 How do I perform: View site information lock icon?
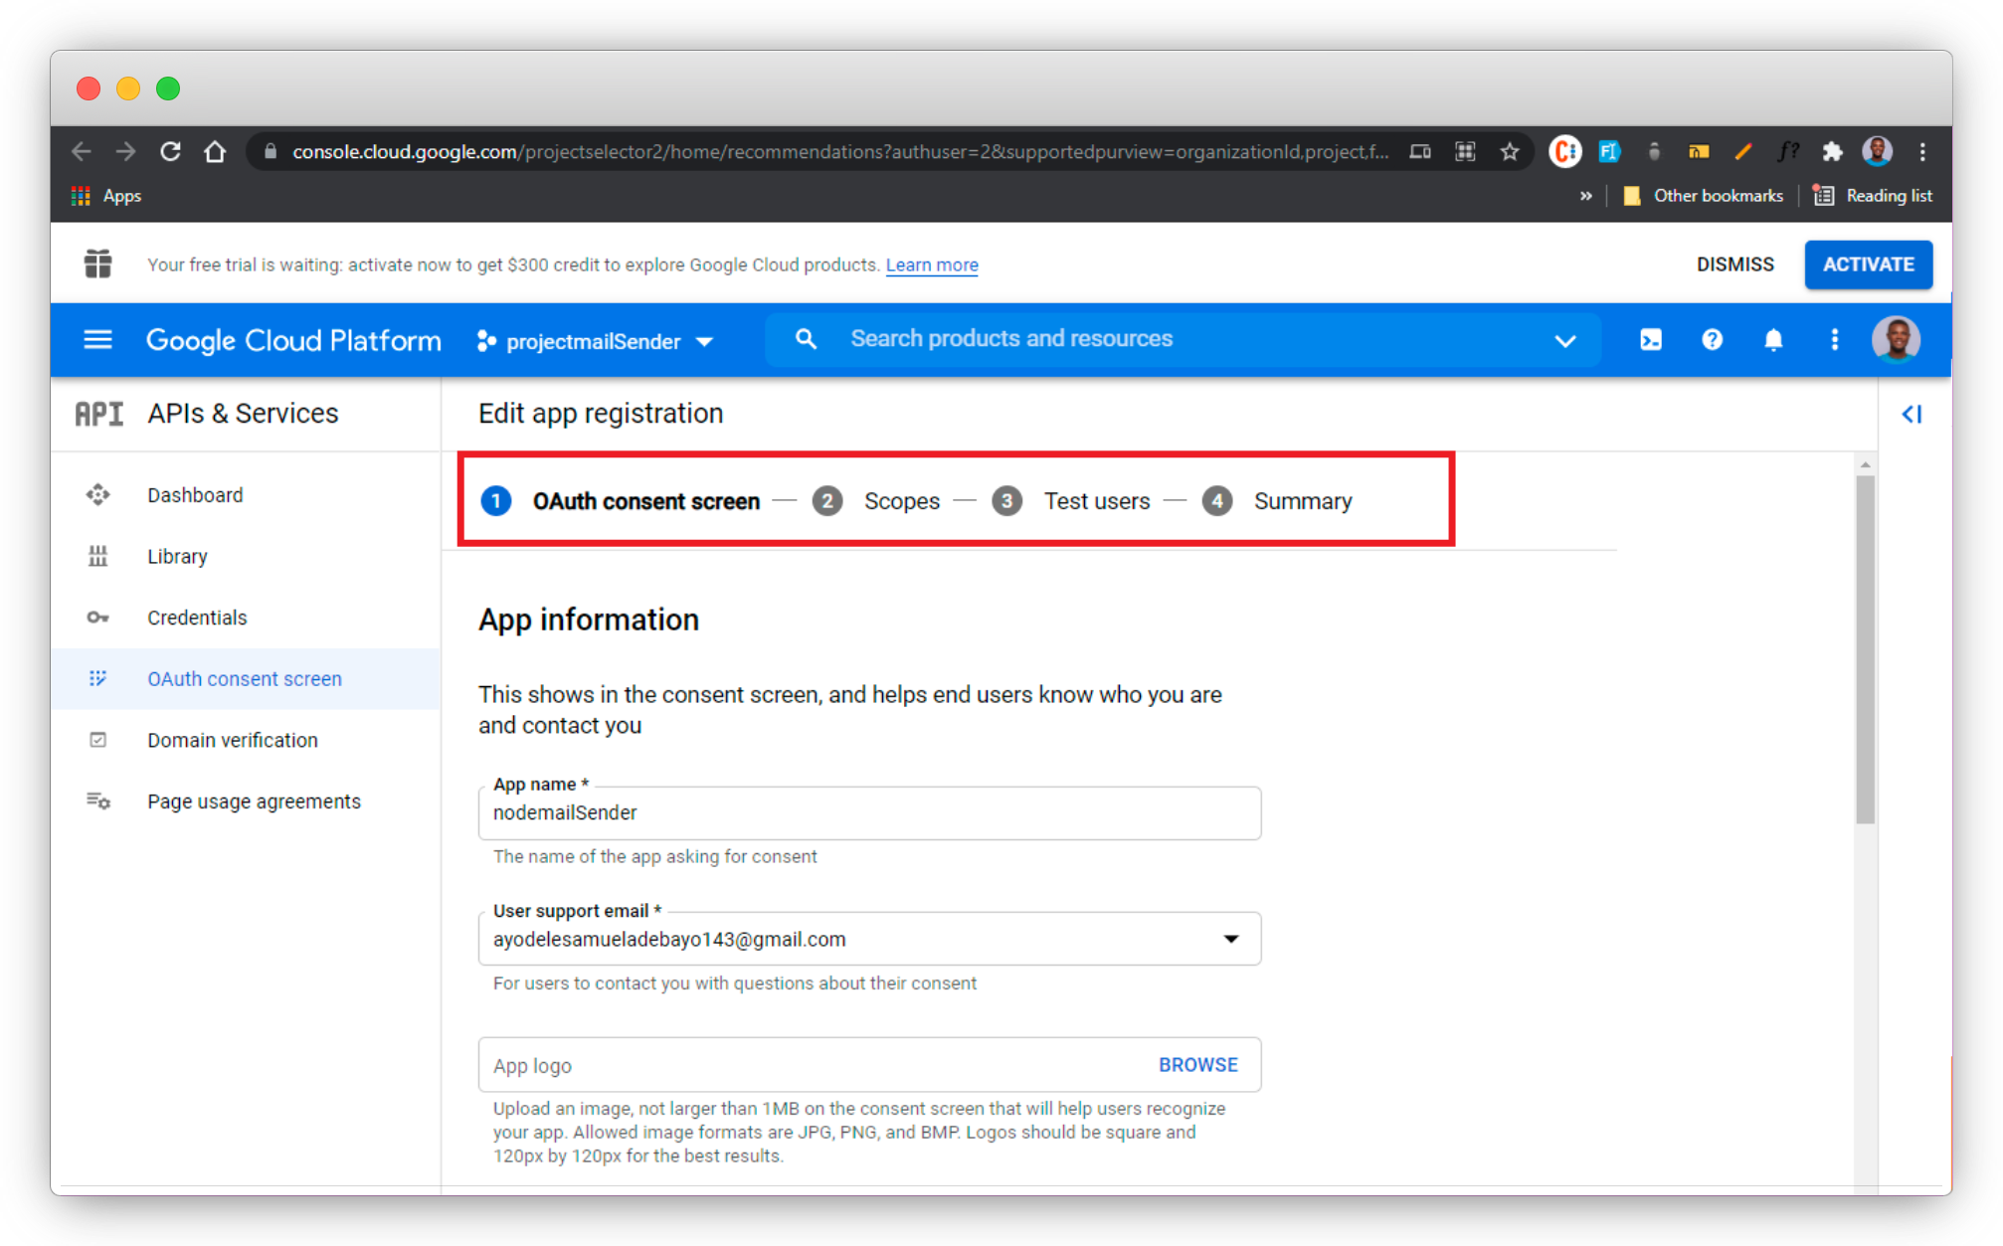(270, 151)
